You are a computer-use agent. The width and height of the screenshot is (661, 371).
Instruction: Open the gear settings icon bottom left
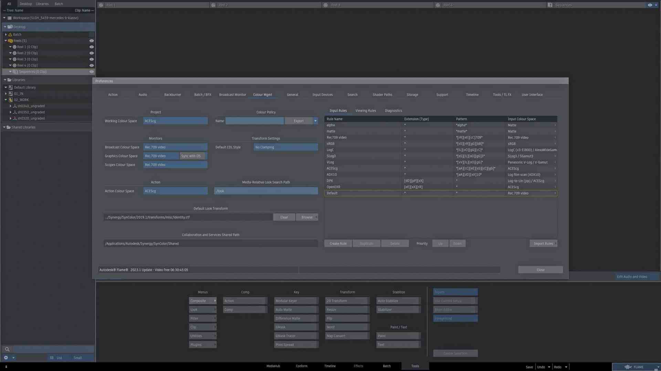6,358
